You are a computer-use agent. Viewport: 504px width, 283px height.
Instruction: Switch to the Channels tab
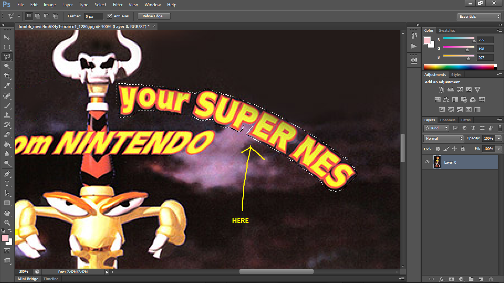pos(448,120)
